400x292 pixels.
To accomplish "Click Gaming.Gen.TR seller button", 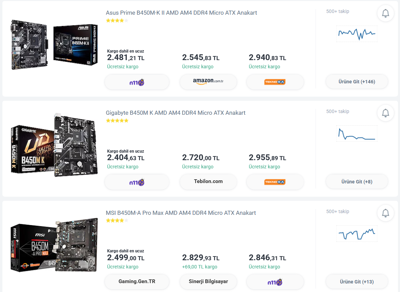I will tap(137, 282).
